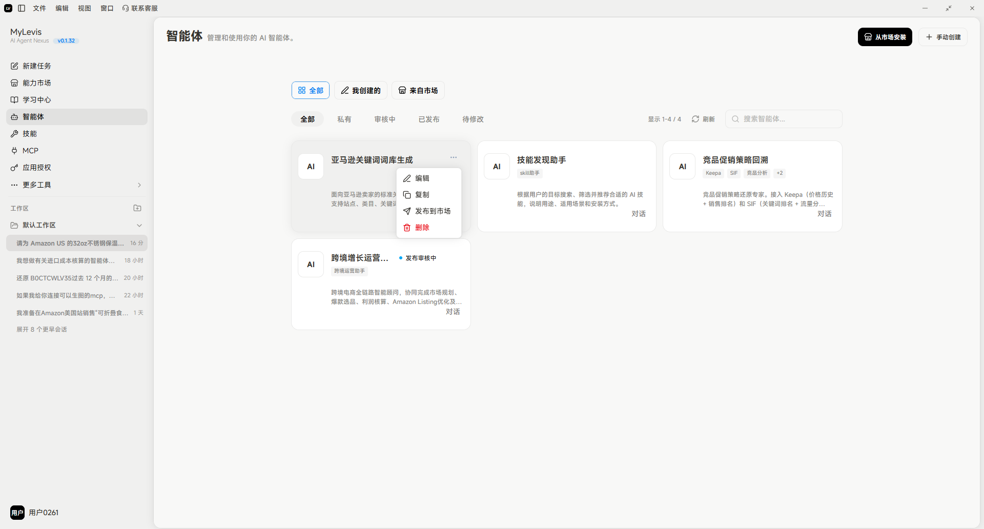Choose 复制 from the context menu

(429, 195)
